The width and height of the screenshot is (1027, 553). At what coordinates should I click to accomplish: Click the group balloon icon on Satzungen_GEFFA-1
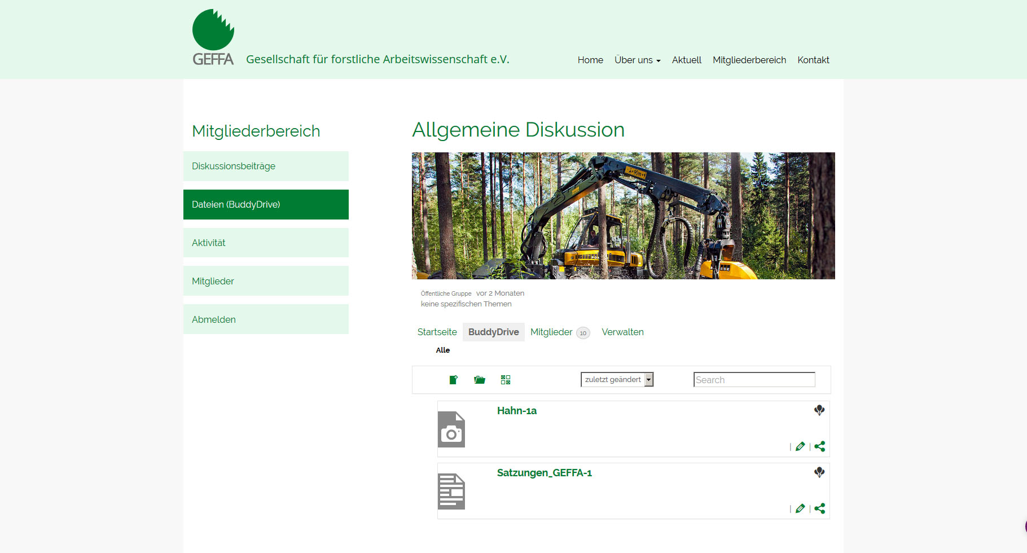[x=819, y=472]
